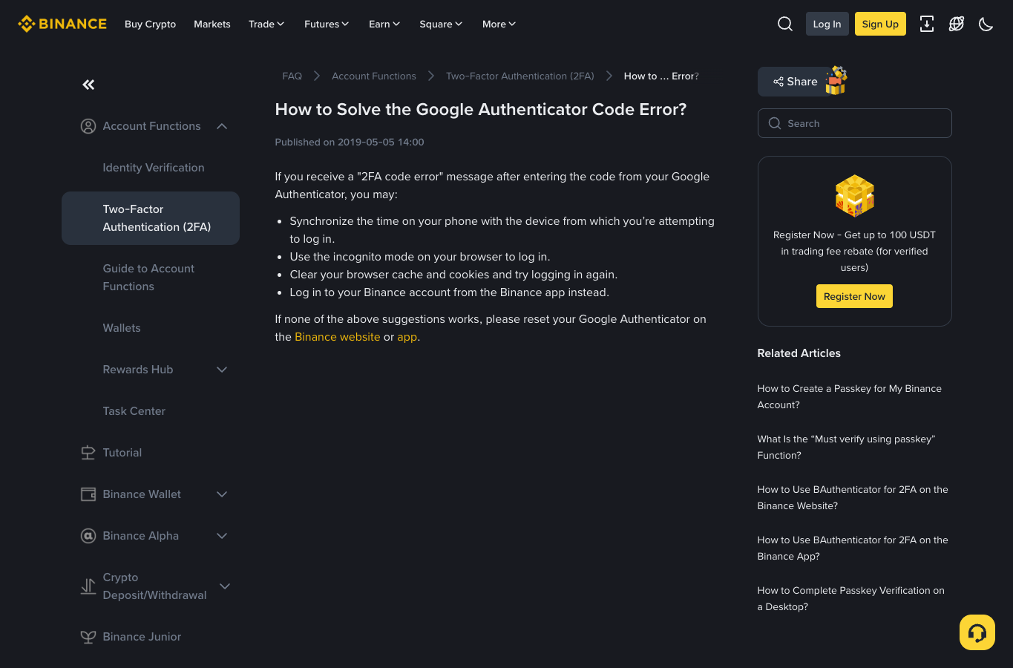1013x668 pixels.
Task: Click the Tutorial sidebar label
Action: tap(122, 453)
